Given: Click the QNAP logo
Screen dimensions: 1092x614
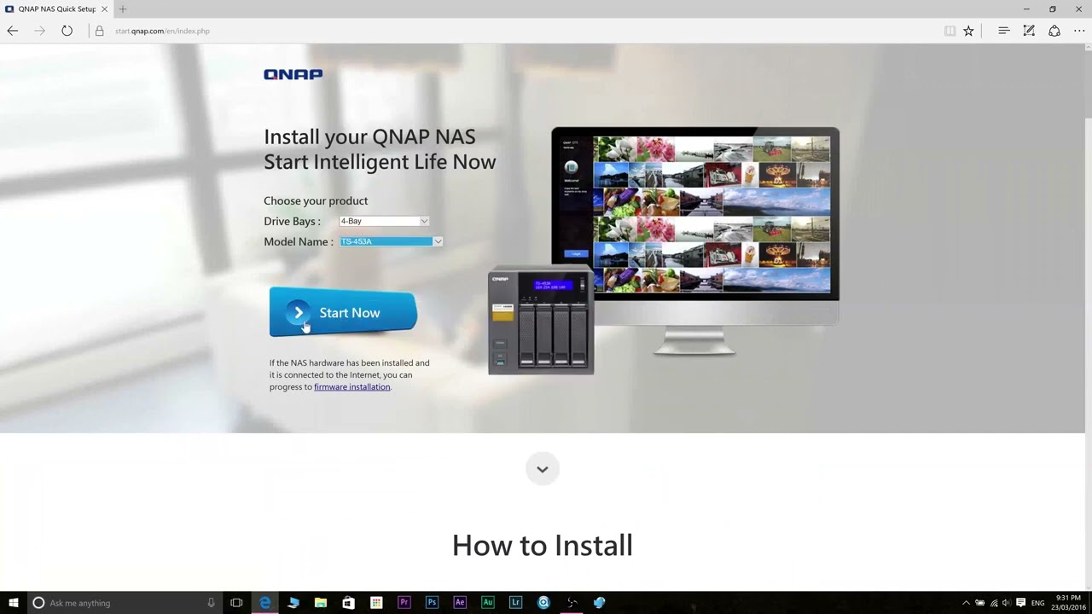Looking at the screenshot, I should pos(293,74).
